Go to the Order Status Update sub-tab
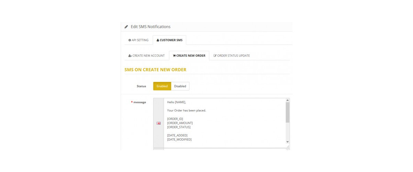Screen dimensions: 413x172 [x=232, y=56]
